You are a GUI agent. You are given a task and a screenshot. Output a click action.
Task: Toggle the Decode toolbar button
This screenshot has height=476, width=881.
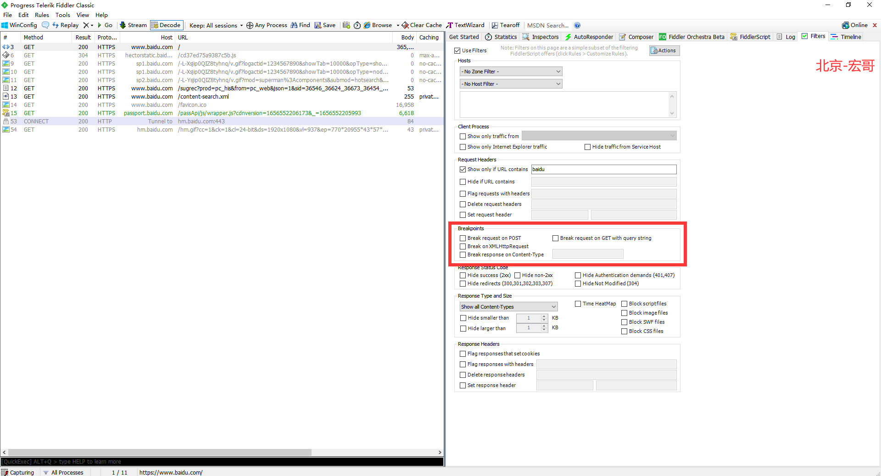[167, 25]
